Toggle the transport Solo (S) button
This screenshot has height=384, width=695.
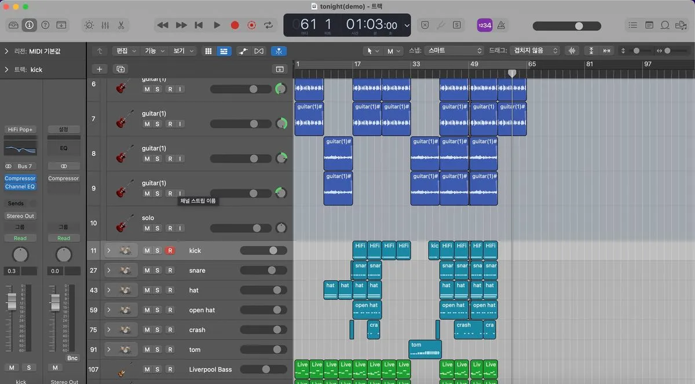click(457, 25)
